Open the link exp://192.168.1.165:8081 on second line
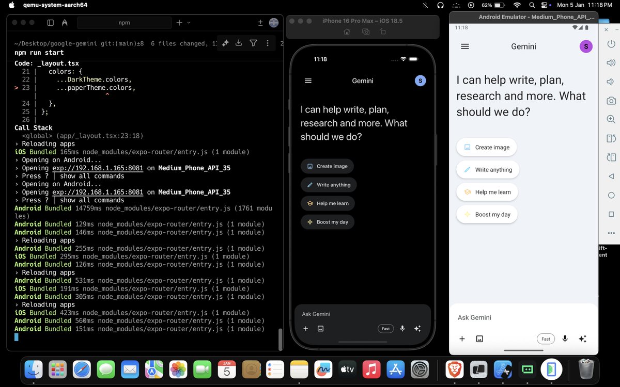 98,192
